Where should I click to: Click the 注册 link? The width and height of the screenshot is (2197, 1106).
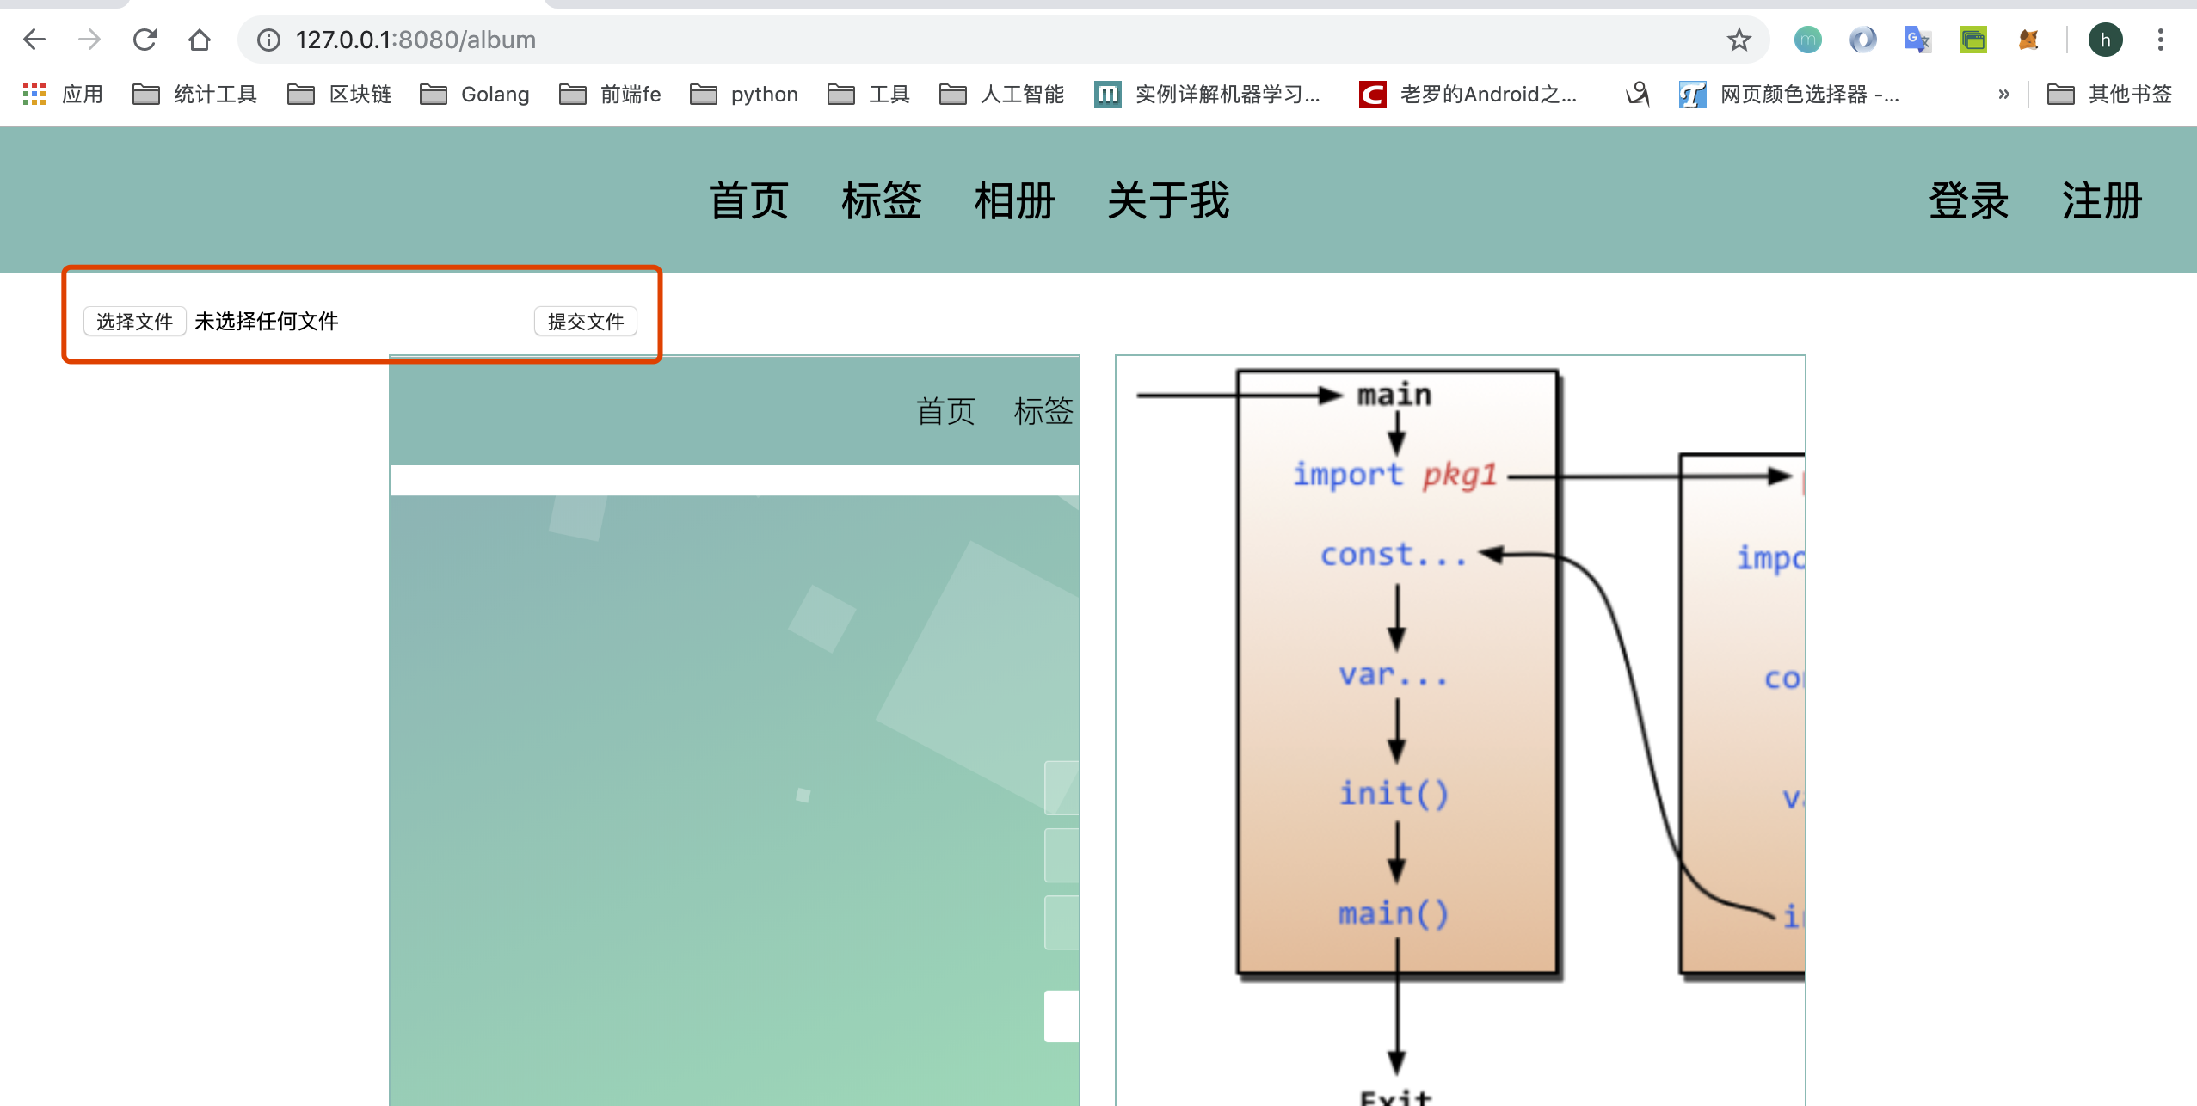pyautogui.click(x=2100, y=200)
